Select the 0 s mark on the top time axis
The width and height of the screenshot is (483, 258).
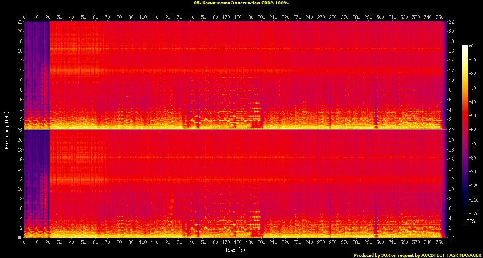pos(24,17)
